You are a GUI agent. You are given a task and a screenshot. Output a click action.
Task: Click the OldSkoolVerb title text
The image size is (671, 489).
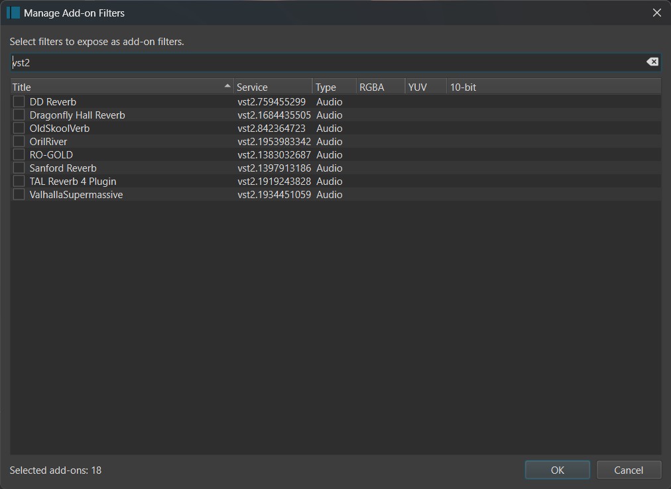[60, 129]
